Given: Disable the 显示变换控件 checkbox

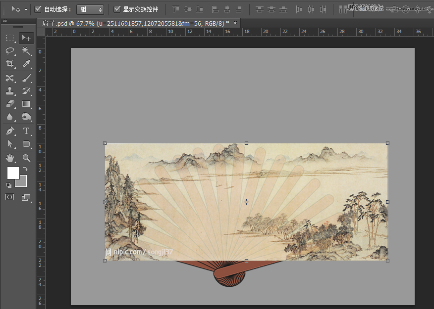Looking at the screenshot, I should point(117,9).
